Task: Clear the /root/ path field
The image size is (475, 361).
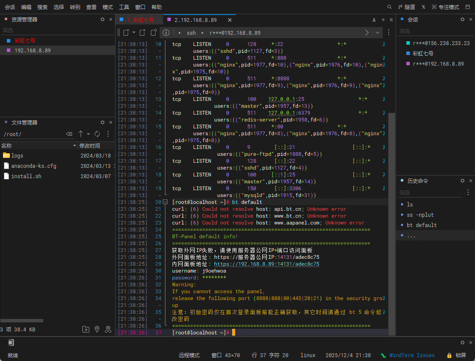Action: (x=69, y=134)
